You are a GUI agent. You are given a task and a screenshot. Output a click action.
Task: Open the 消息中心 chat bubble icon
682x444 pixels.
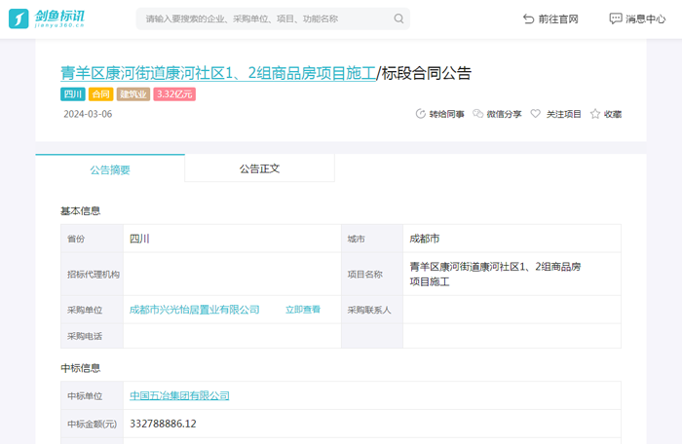(x=615, y=18)
